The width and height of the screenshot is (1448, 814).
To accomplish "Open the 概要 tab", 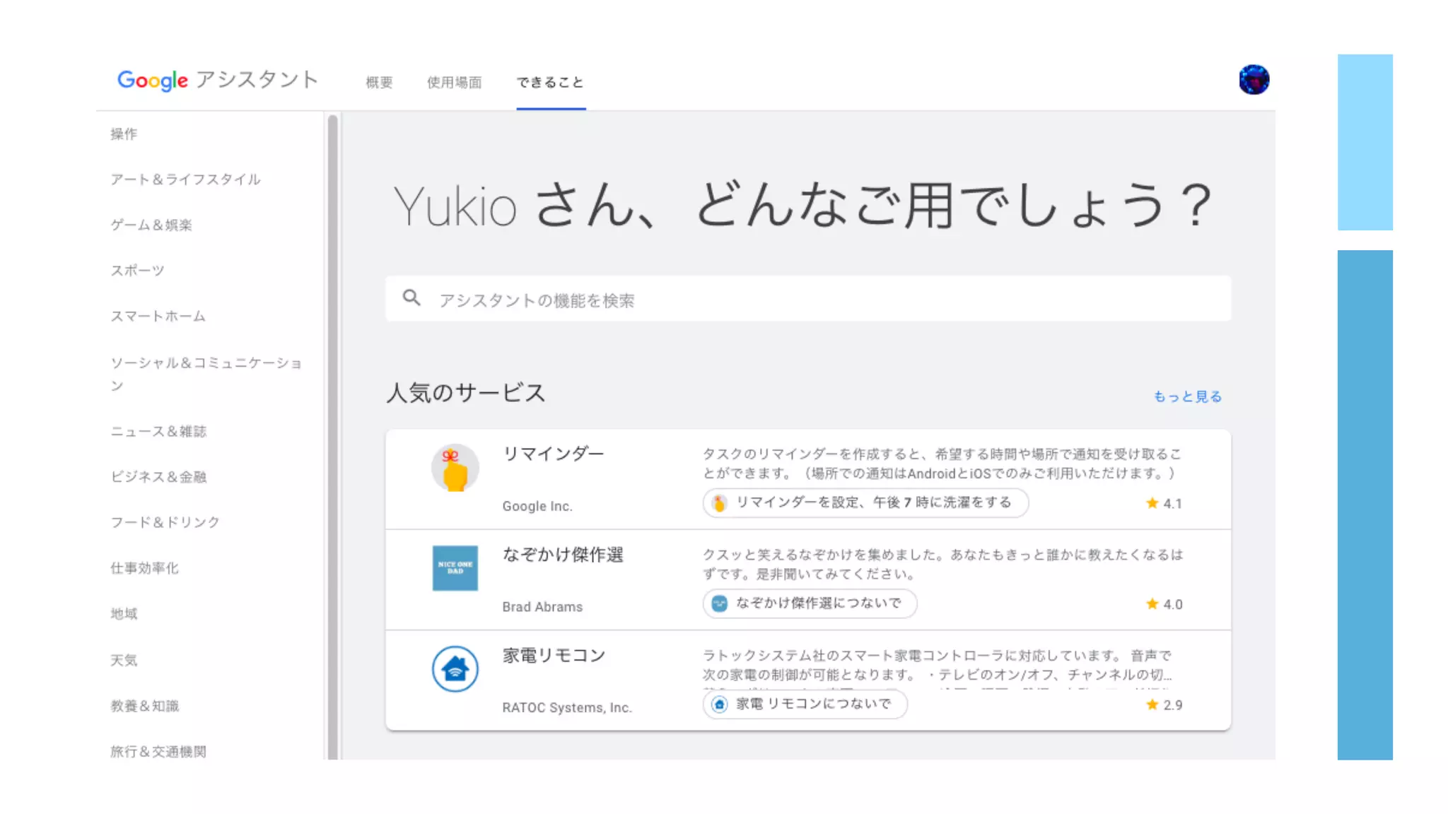I will (x=379, y=83).
